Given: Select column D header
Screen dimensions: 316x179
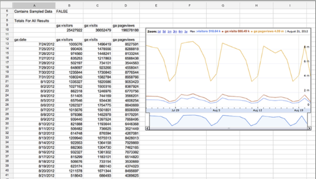Looking at the screenshot, I should point(126,6).
